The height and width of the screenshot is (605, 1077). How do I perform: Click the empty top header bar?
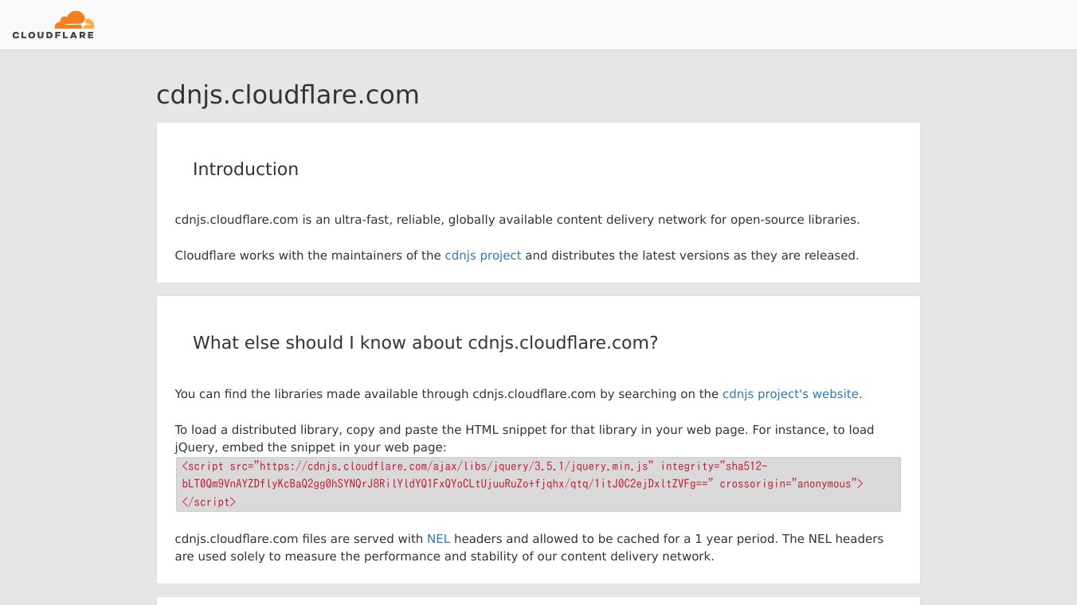pyautogui.click(x=558, y=24)
